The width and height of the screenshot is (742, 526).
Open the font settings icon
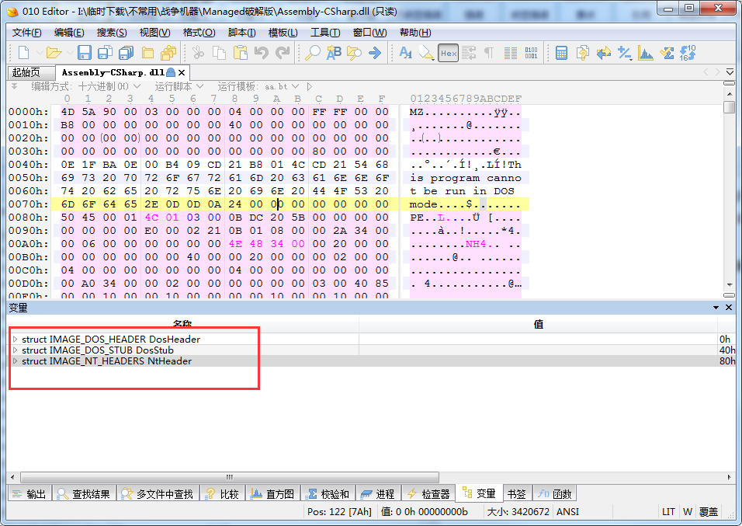point(406,53)
